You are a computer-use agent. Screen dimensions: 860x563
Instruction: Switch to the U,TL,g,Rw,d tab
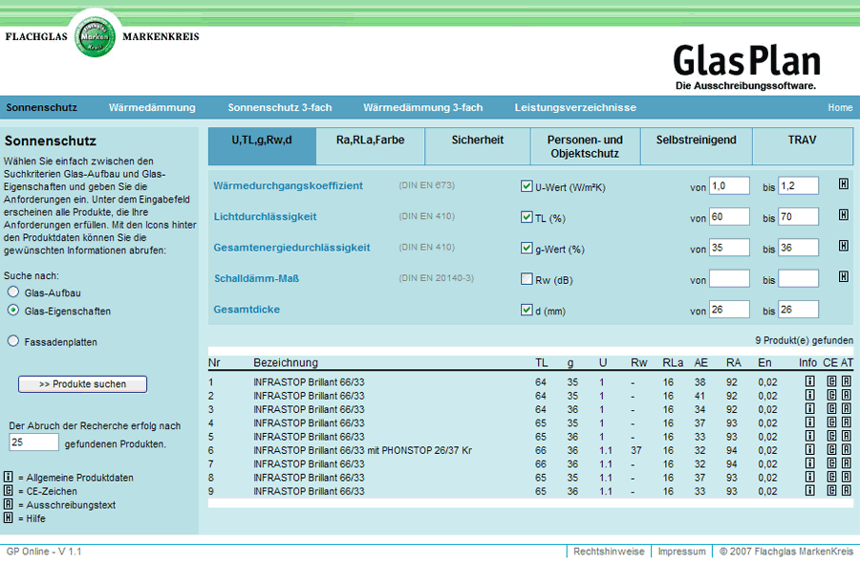(262, 146)
